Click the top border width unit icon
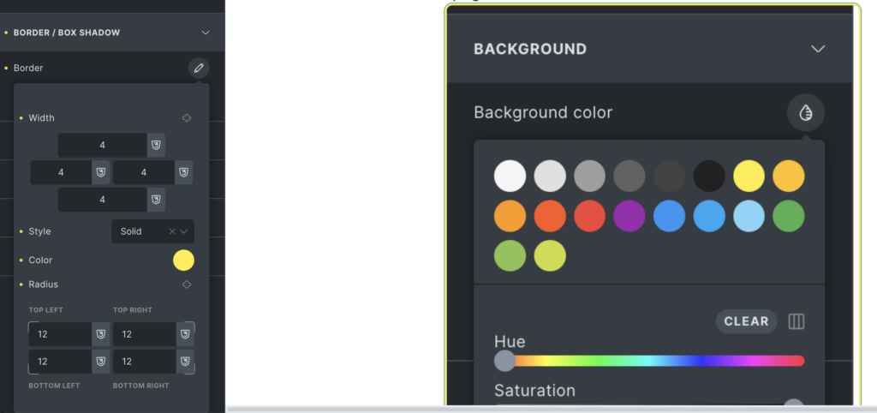Viewport: 877px width, 413px height. (156, 146)
